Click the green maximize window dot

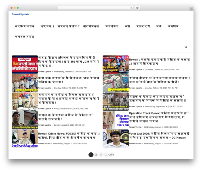[x=18, y=8]
